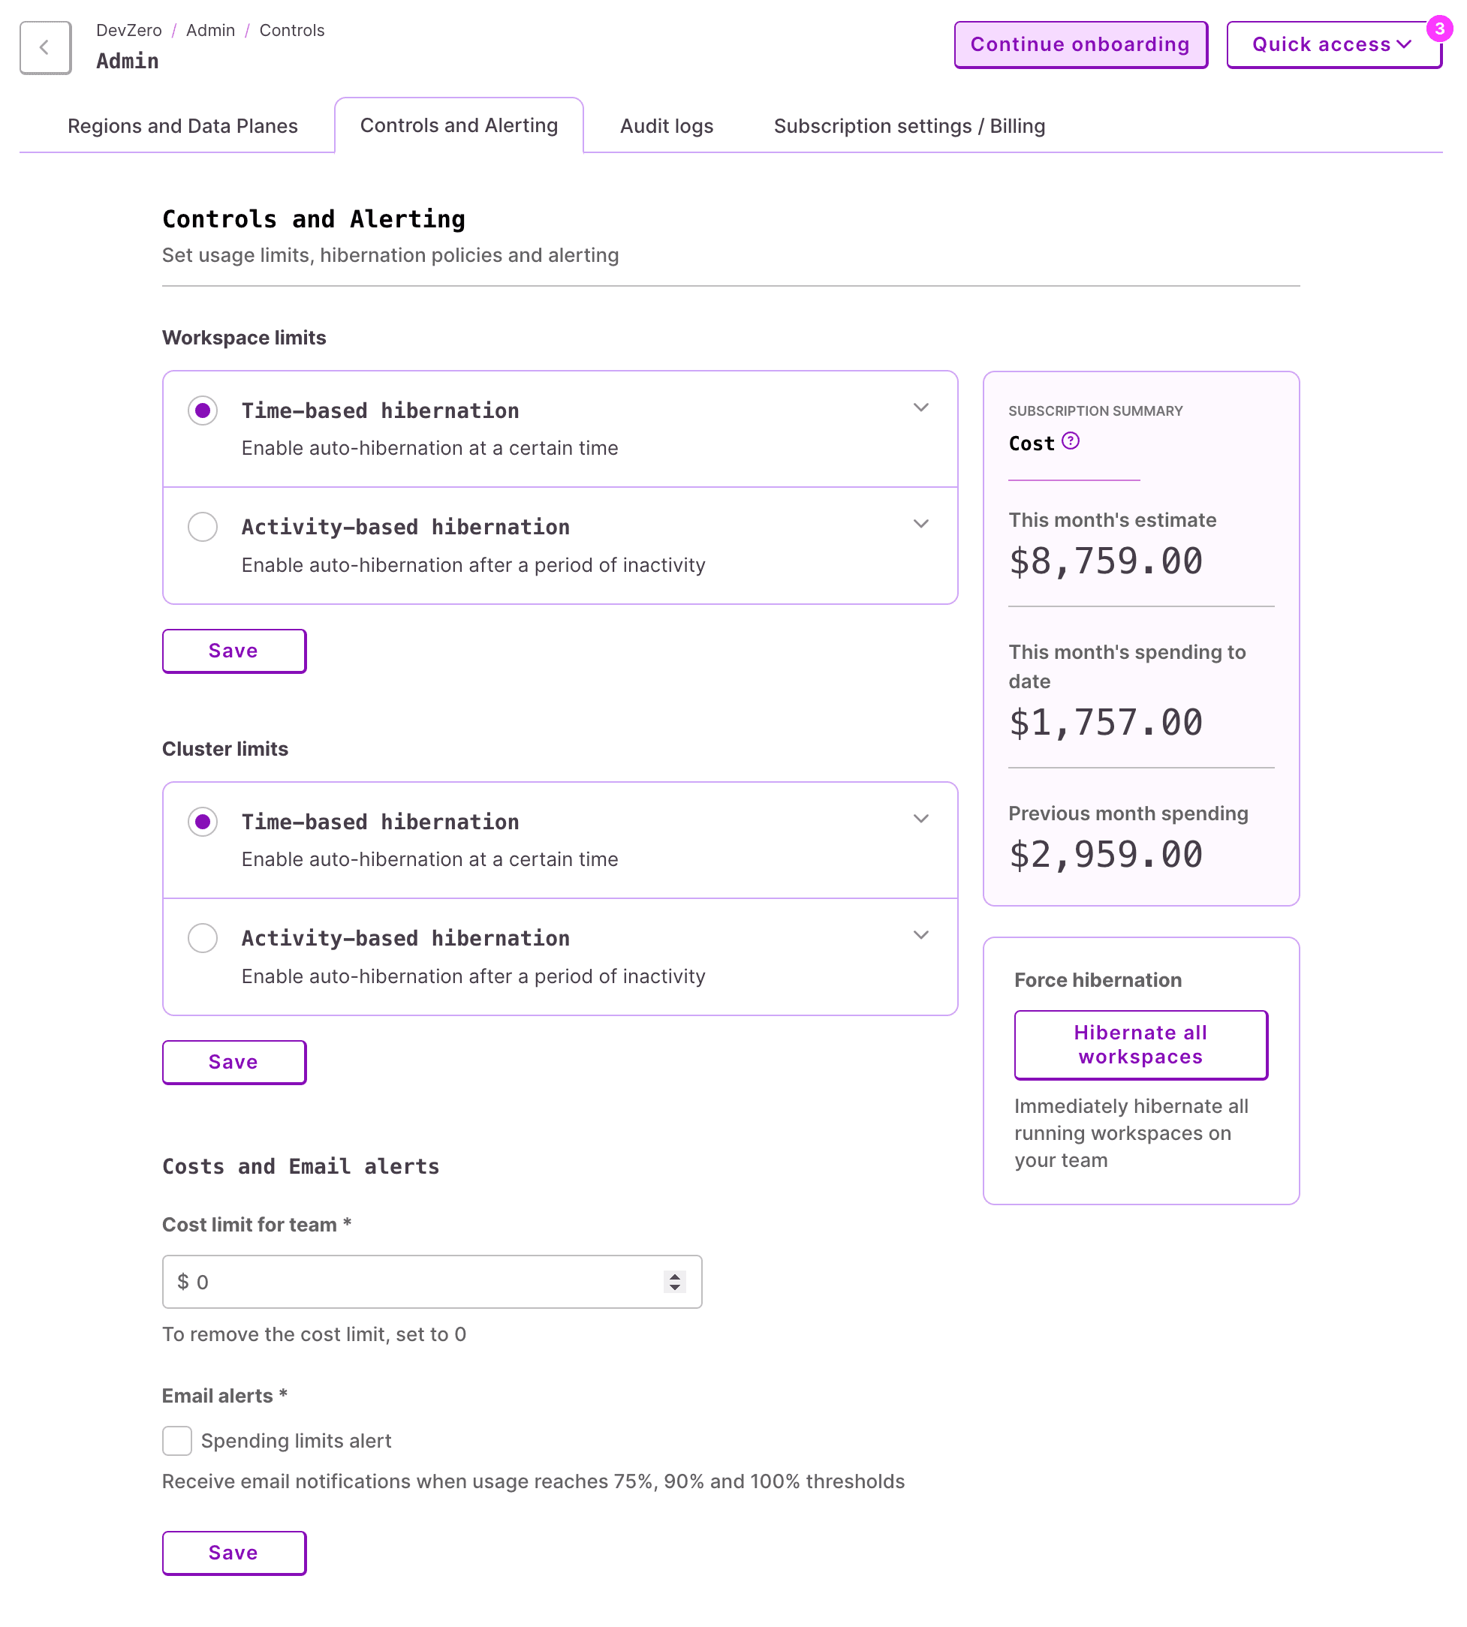
Task: Save costs and email alerts settings
Action: [233, 1552]
